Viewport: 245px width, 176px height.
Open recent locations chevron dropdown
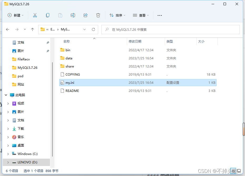[x=25, y=29]
